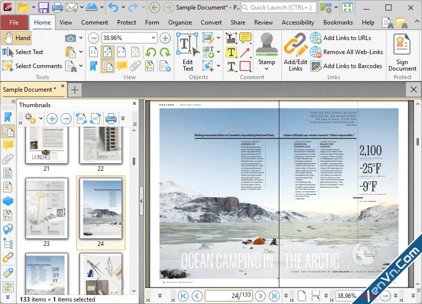Select the Hand tool
Viewport: 422px width, 304px height.
coord(17,38)
